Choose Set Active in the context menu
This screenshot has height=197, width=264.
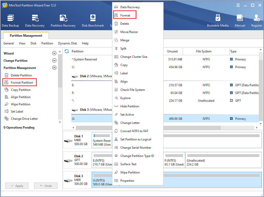pyautogui.click(x=138, y=115)
